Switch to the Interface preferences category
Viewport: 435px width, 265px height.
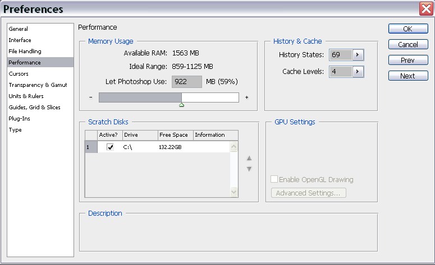20,40
